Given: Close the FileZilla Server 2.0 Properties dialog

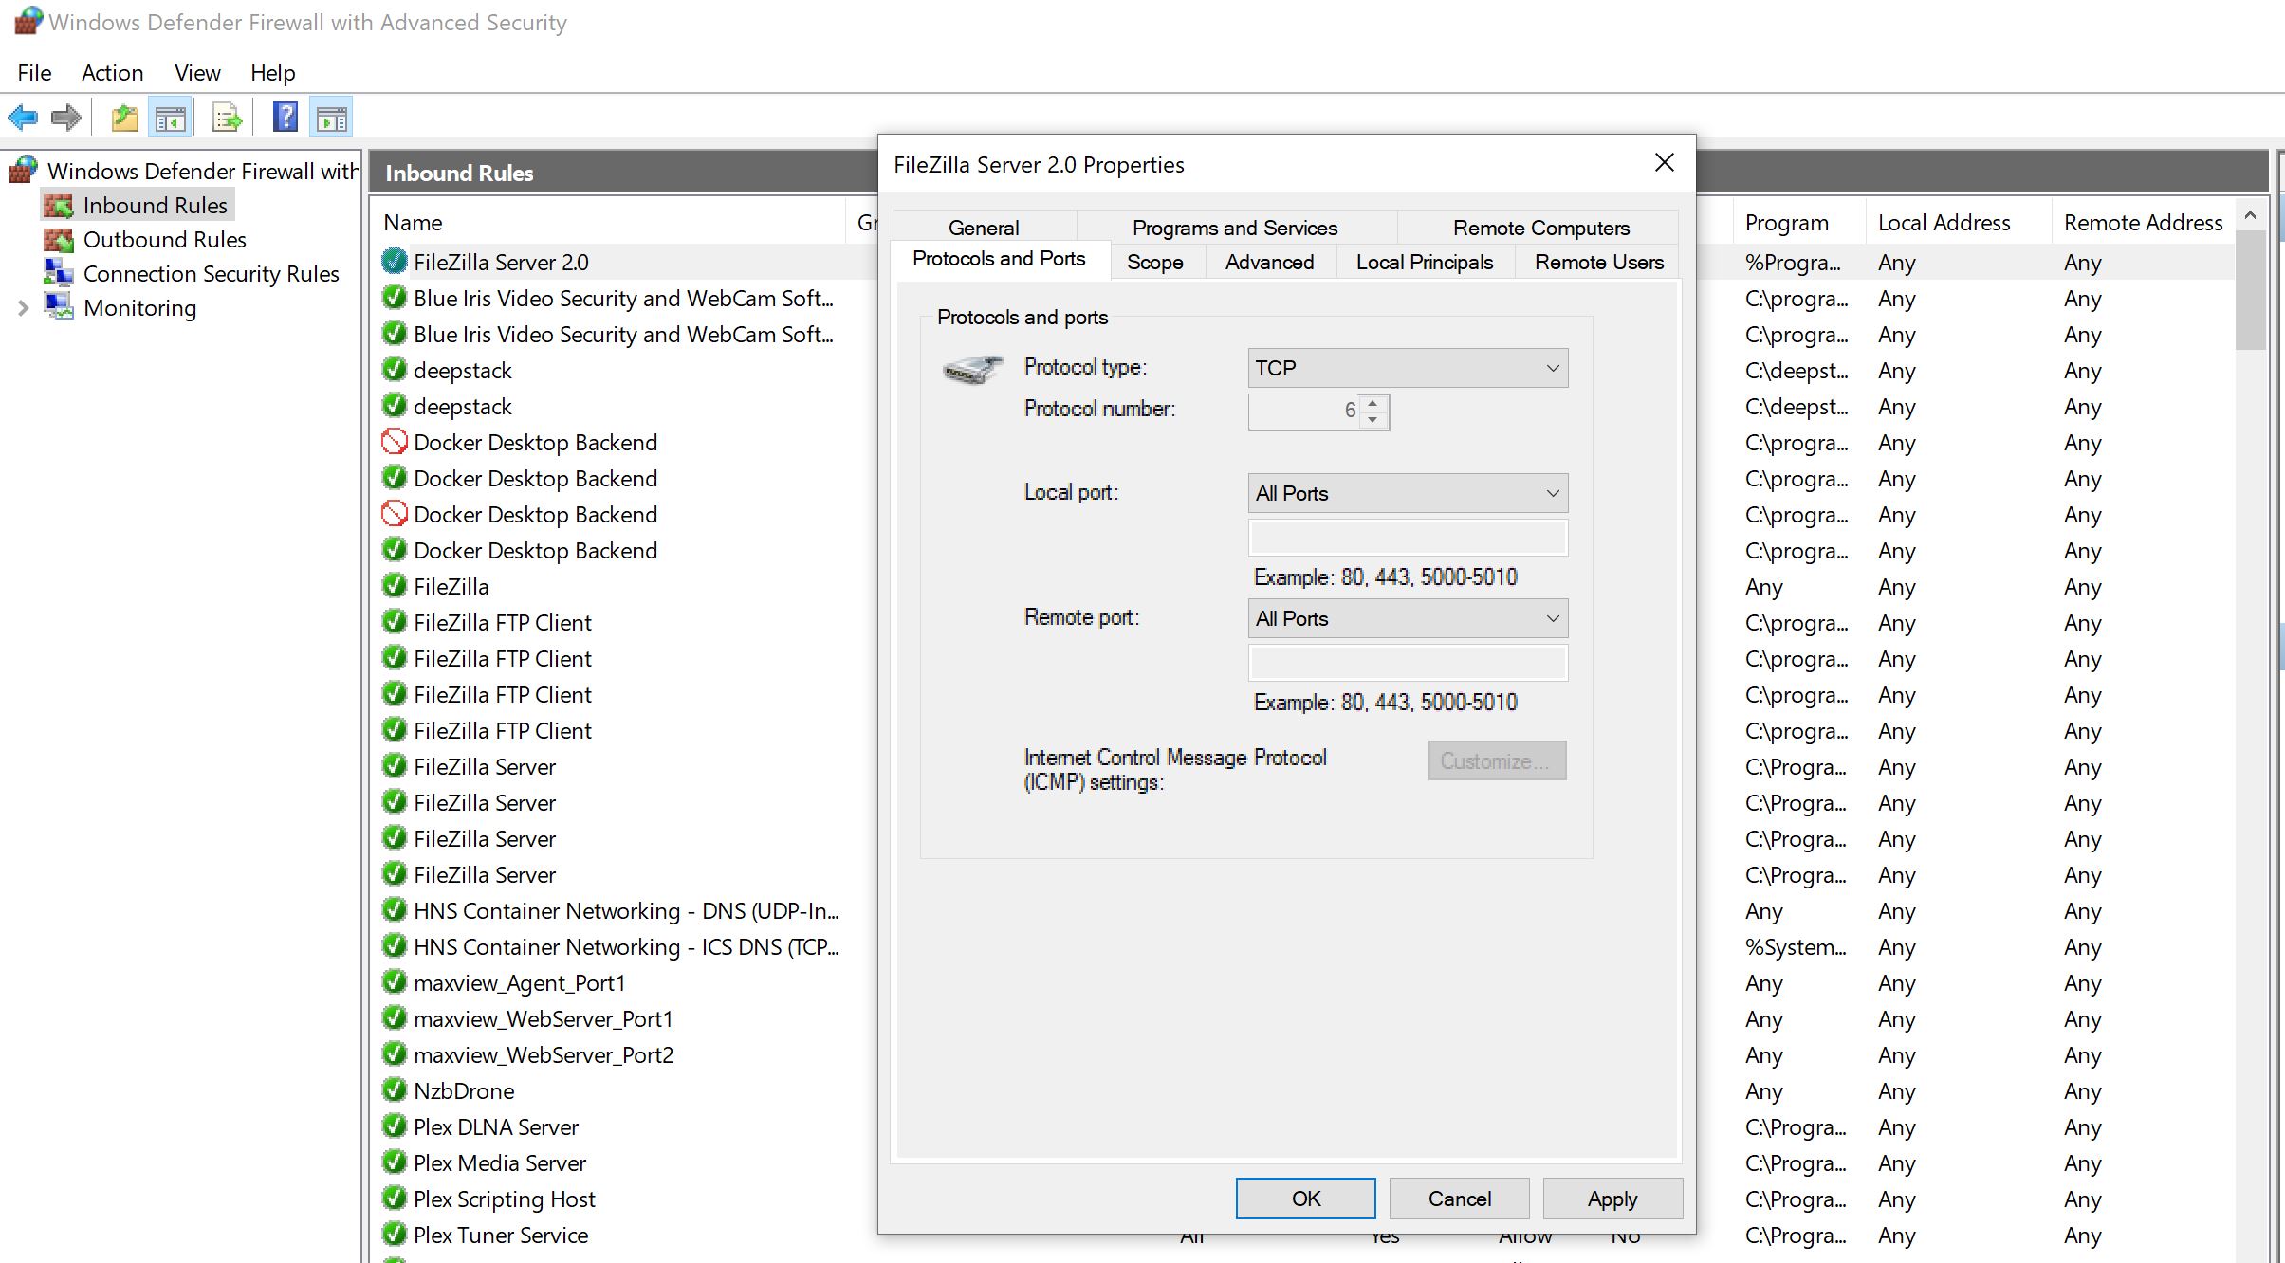Looking at the screenshot, I should 1664,163.
